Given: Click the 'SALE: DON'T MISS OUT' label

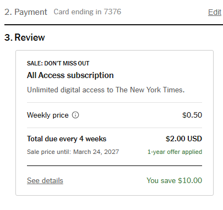Looking at the screenshot, I should (x=58, y=63).
